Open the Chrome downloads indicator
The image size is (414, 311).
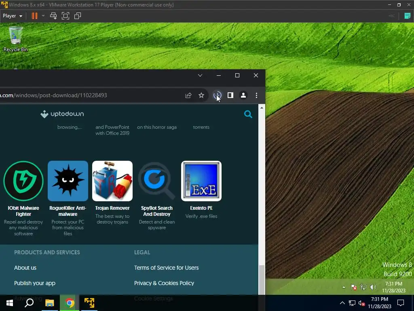217,95
